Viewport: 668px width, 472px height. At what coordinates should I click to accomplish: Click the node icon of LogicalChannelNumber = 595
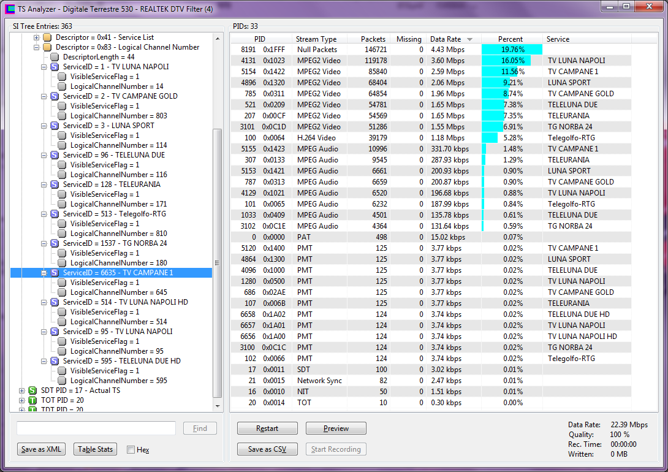[x=62, y=381]
